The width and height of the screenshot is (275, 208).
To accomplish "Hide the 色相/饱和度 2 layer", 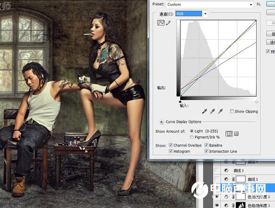I will (217, 197).
